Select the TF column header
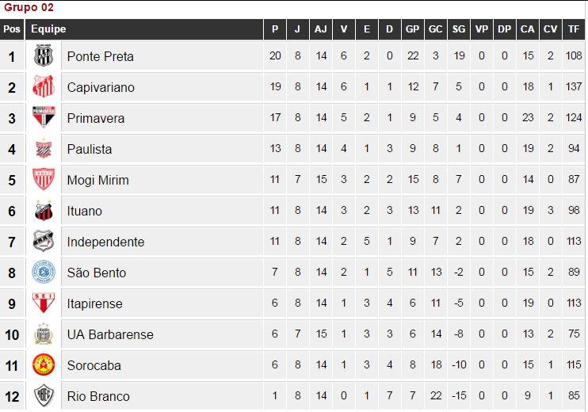Screen dimensions: 588x412 (x=574, y=29)
